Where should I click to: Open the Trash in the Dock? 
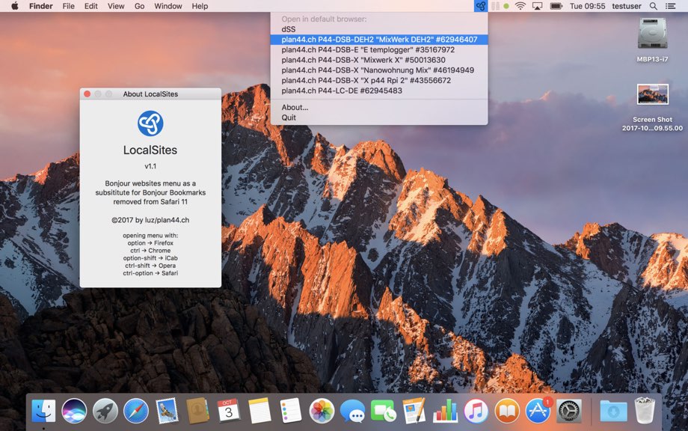[645, 411]
